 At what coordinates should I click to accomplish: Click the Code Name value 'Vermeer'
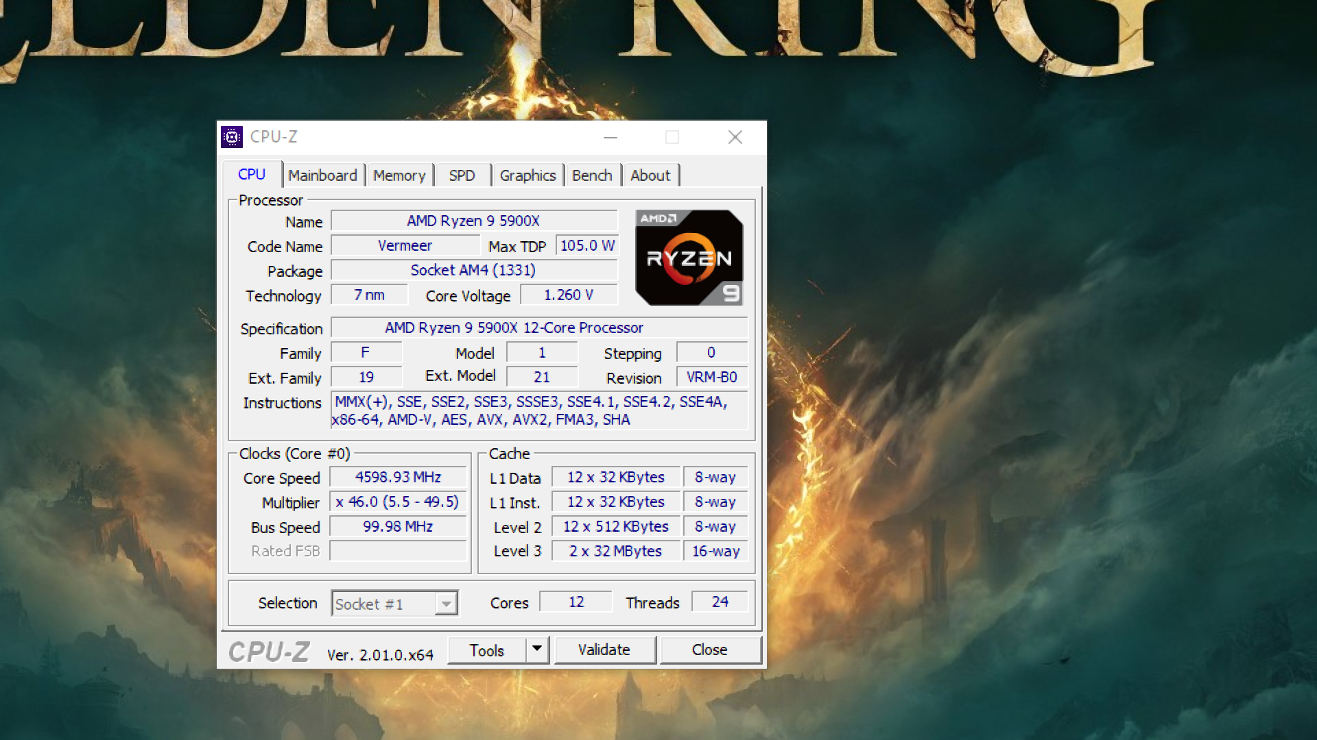(x=405, y=245)
